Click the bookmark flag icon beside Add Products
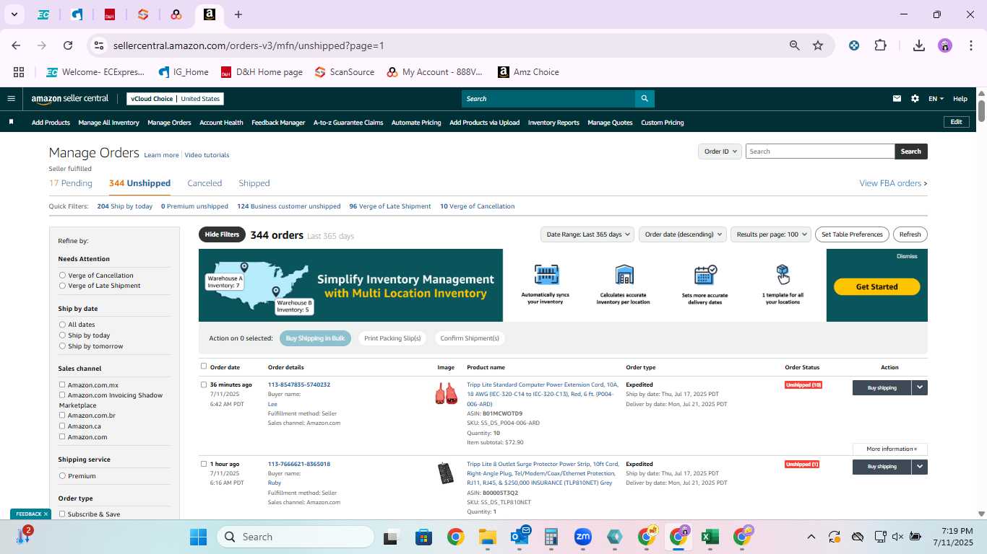The image size is (987, 554). [11, 122]
